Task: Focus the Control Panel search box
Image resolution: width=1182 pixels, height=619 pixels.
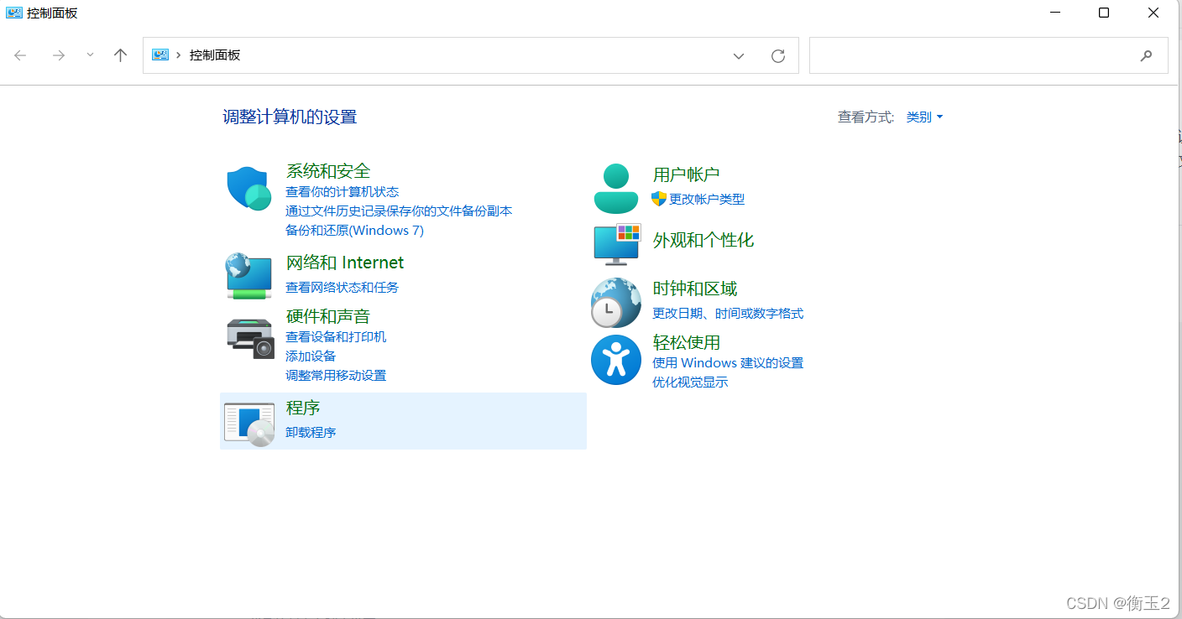Action: click(988, 55)
